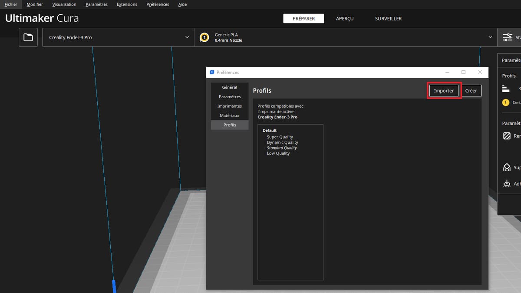Select the Dynamic Quality profile
Image resolution: width=521 pixels, height=293 pixels.
pyautogui.click(x=283, y=143)
